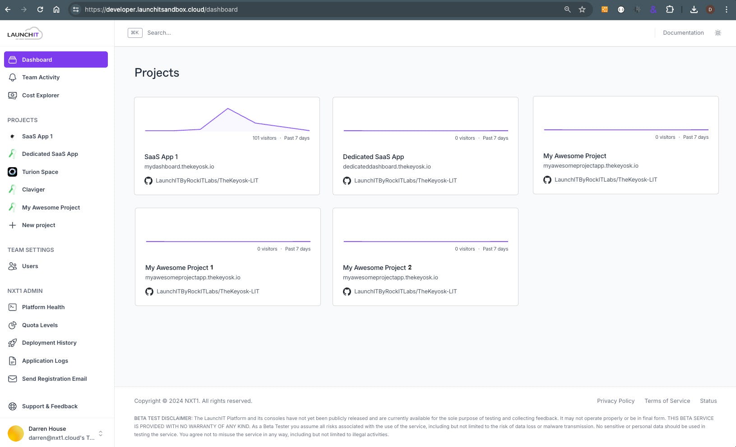Open Quota Levels pie chart icon
Image resolution: width=736 pixels, height=447 pixels.
click(x=13, y=325)
